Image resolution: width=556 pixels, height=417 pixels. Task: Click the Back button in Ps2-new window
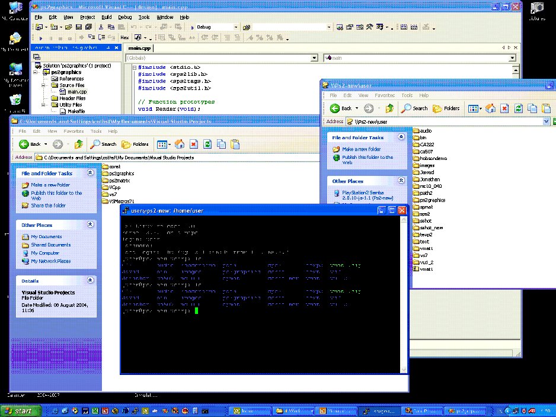point(341,108)
